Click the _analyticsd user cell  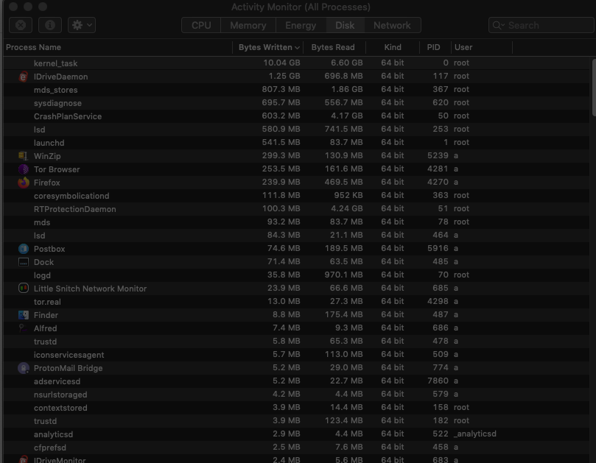[475, 434]
